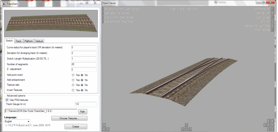Change background using the B key icon
Image resolution: width=278 pixels, height=132 pixels.
(272, 26)
